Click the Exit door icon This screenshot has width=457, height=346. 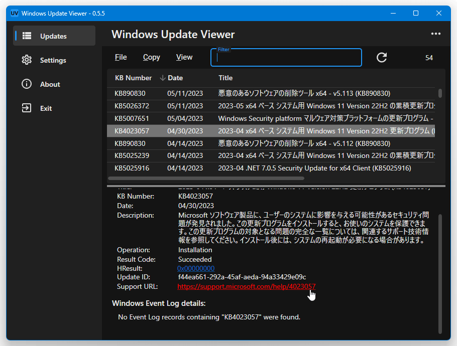click(x=27, y=108)
